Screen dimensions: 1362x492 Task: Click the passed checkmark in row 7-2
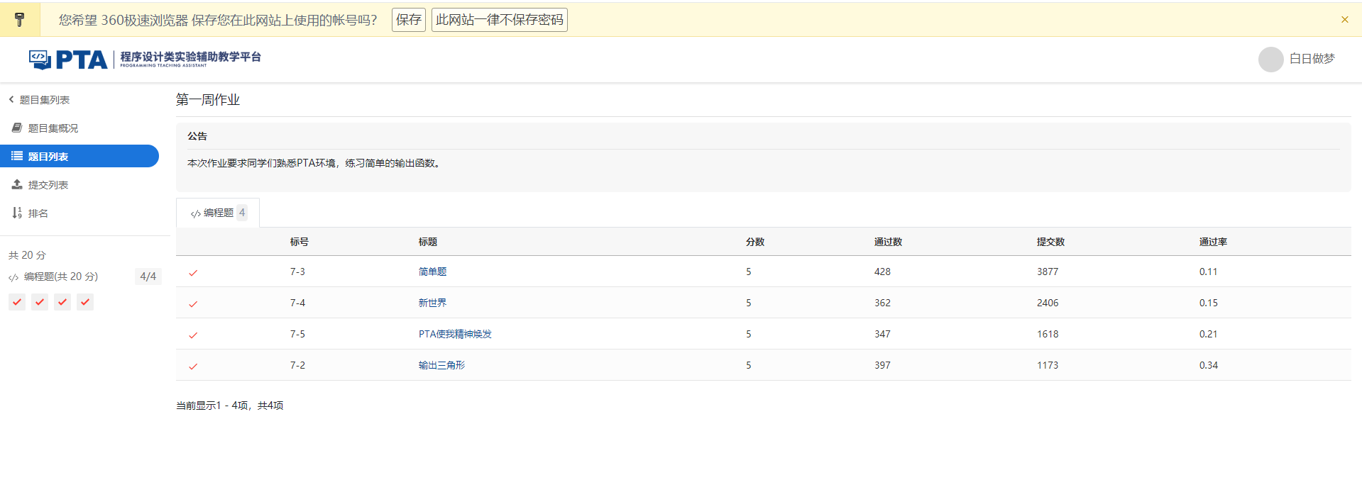(193, 366)
